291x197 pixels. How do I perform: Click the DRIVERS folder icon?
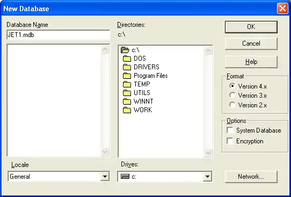[127, 67]
